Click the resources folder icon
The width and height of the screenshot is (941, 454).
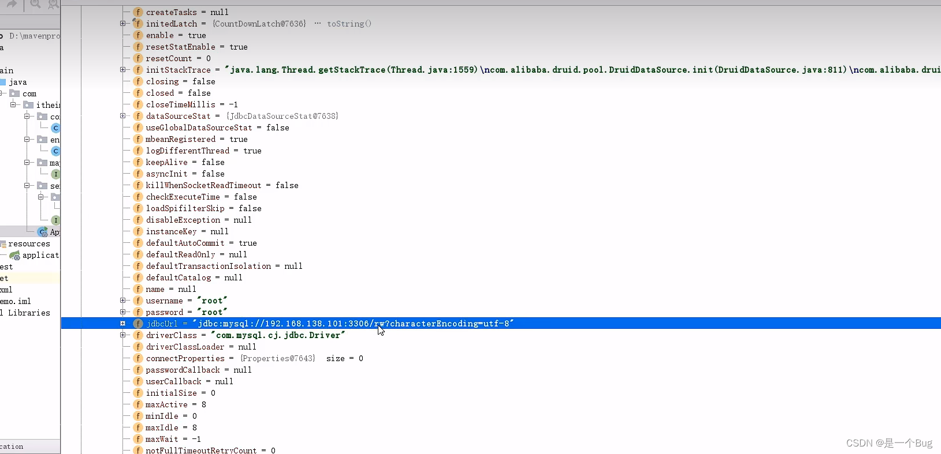pyautogui.click(x=3, y=243)
